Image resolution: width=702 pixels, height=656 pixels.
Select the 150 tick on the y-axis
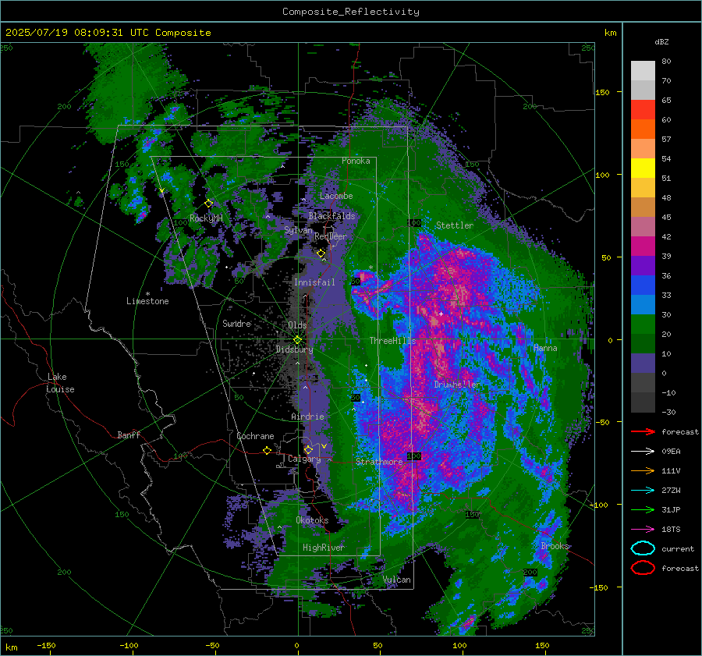[x=602, y=92]
